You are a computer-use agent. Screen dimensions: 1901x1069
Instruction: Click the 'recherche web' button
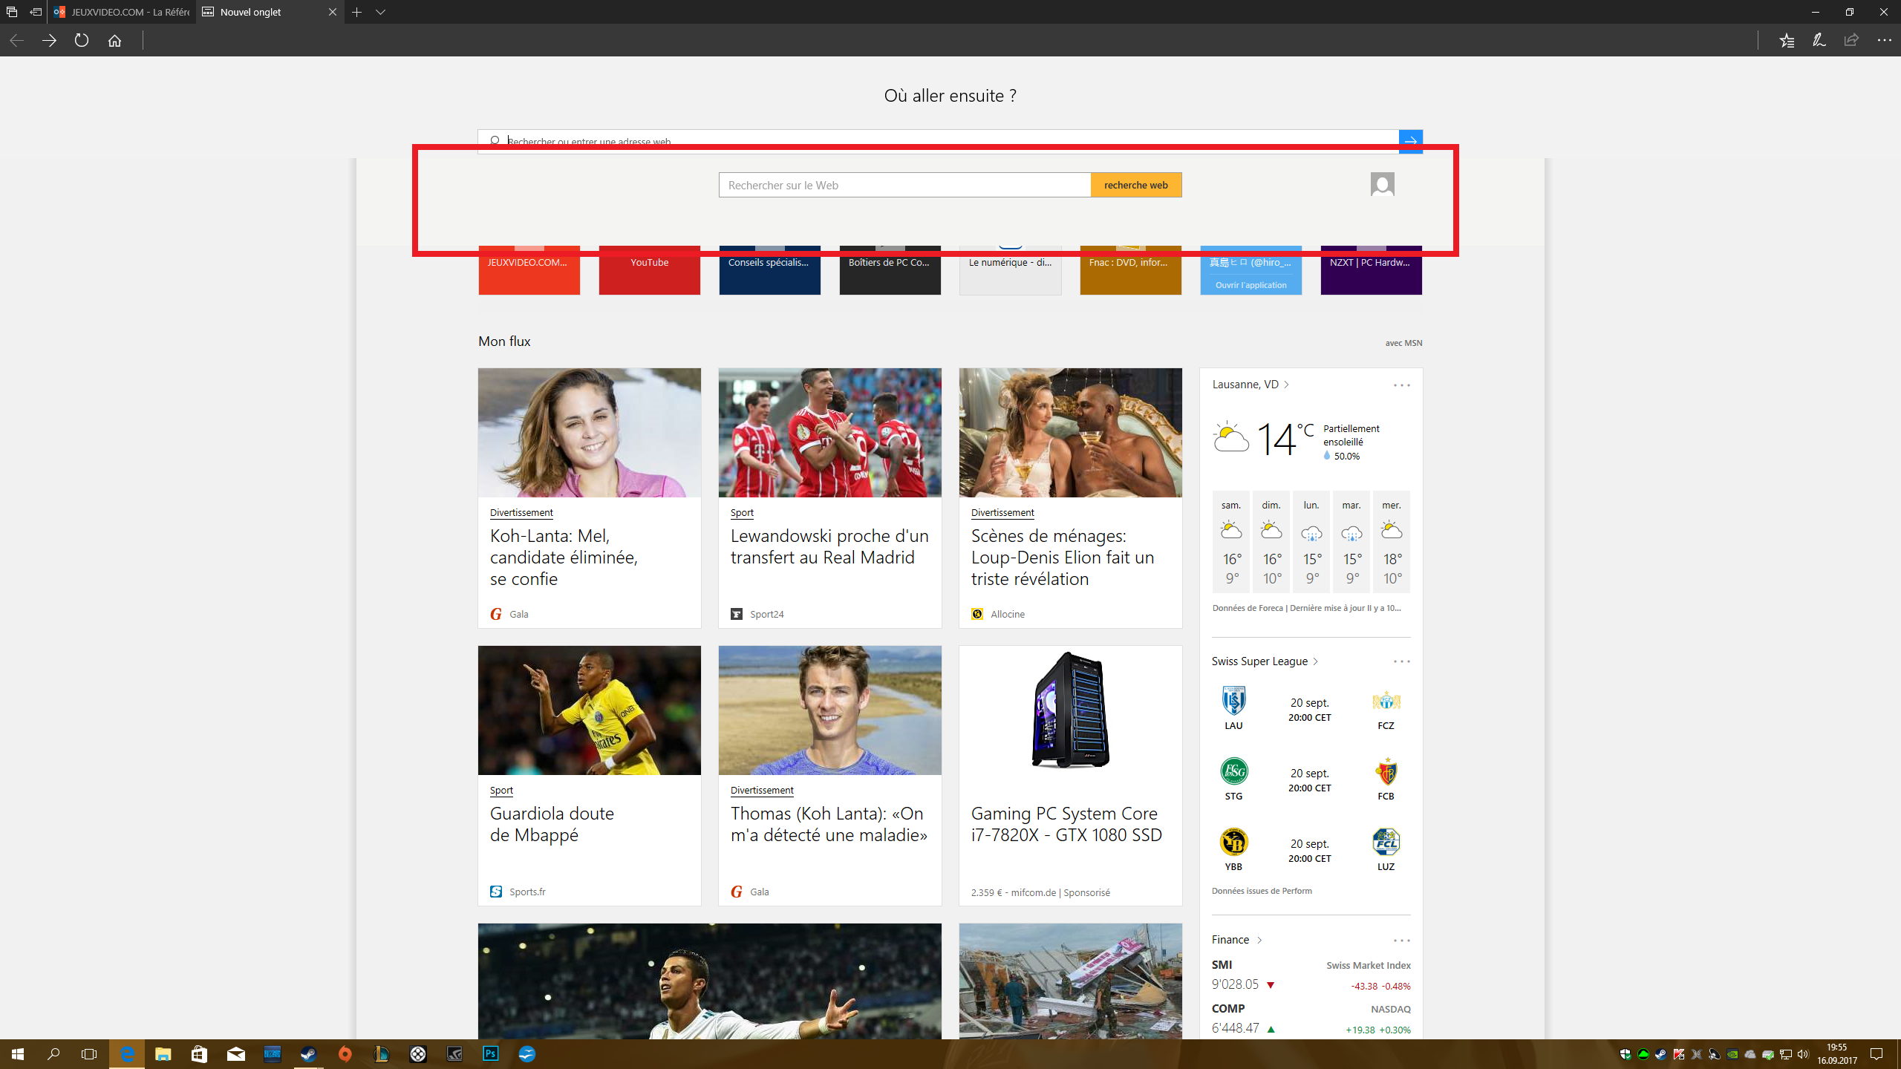[1136, 185]
